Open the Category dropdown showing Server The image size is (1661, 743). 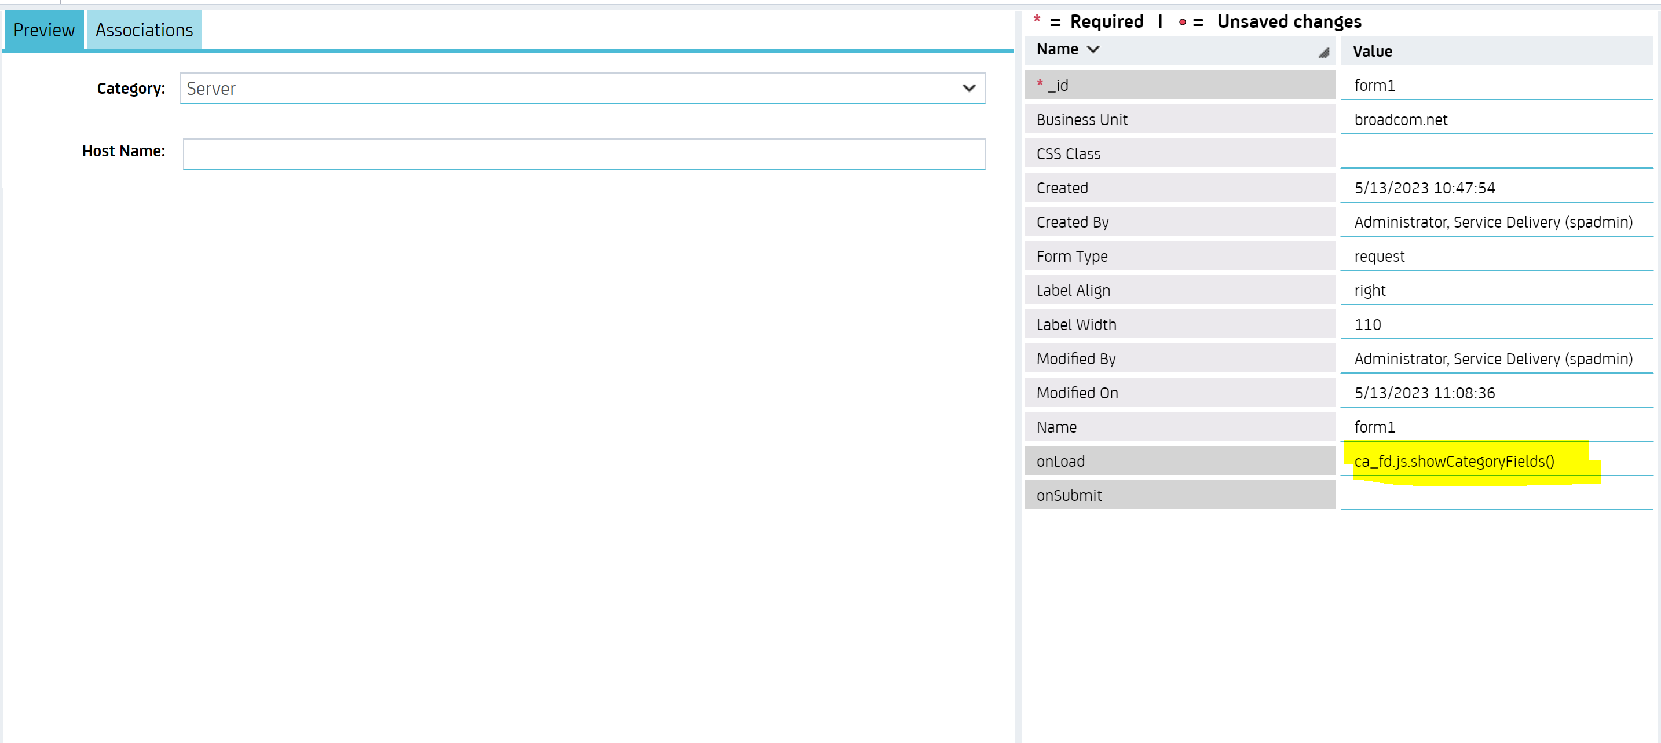coord(580,87)
